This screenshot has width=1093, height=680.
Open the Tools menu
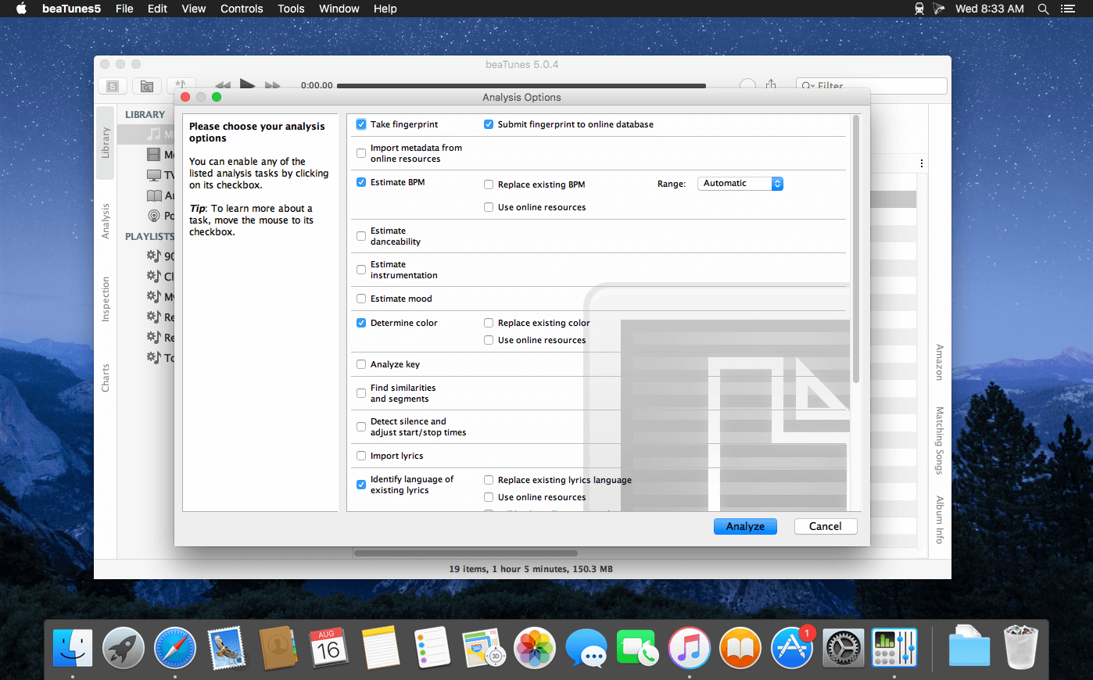(x=291, y=9)
